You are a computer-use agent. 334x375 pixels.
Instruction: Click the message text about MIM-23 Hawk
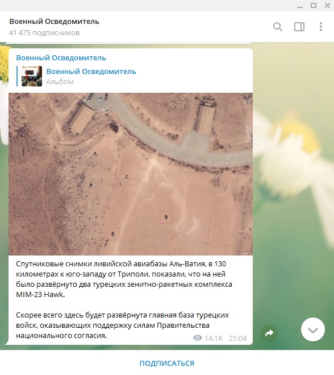point(124,279)
